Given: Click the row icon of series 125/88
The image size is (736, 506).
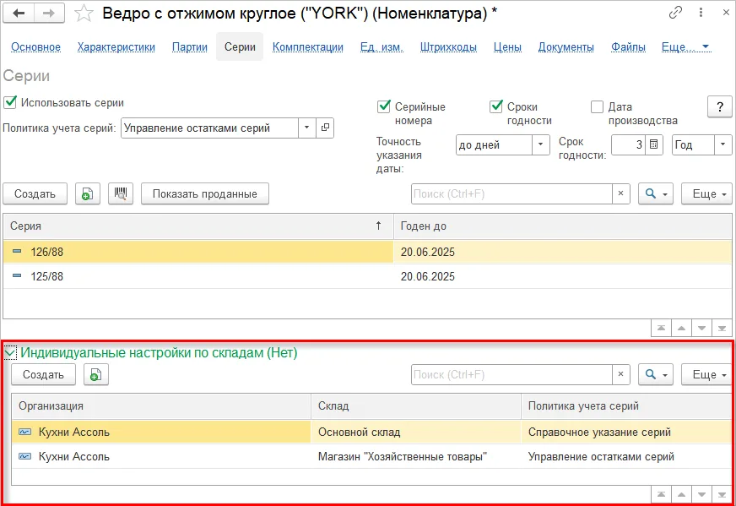Looking at the screenshot, I should 17,275.
